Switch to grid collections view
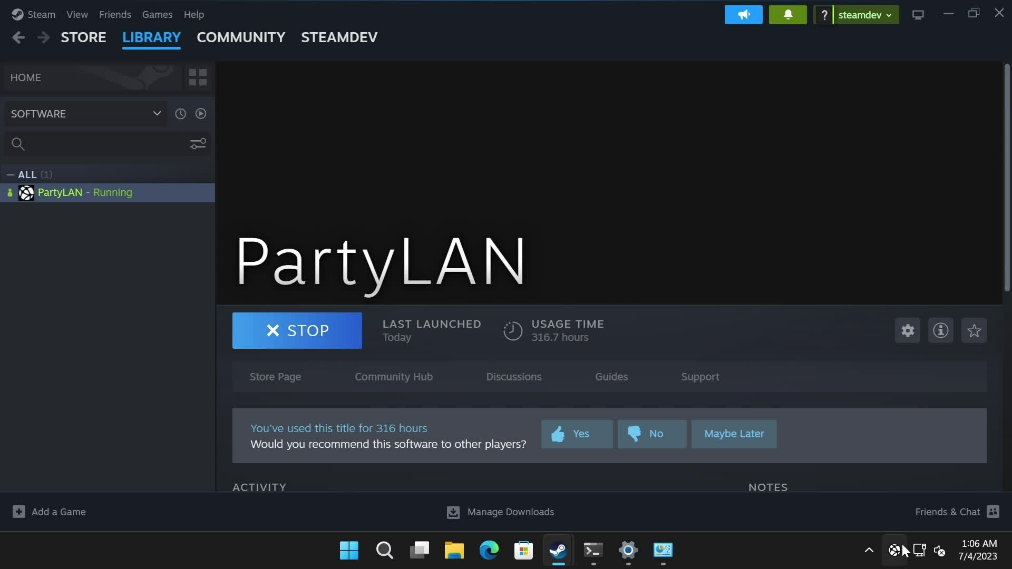 click(198, 77)
